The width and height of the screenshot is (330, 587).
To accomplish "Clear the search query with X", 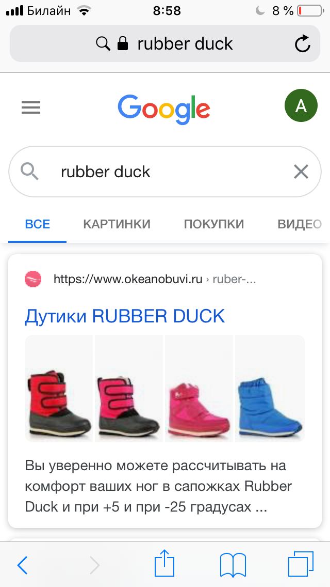I will (301, 172).
